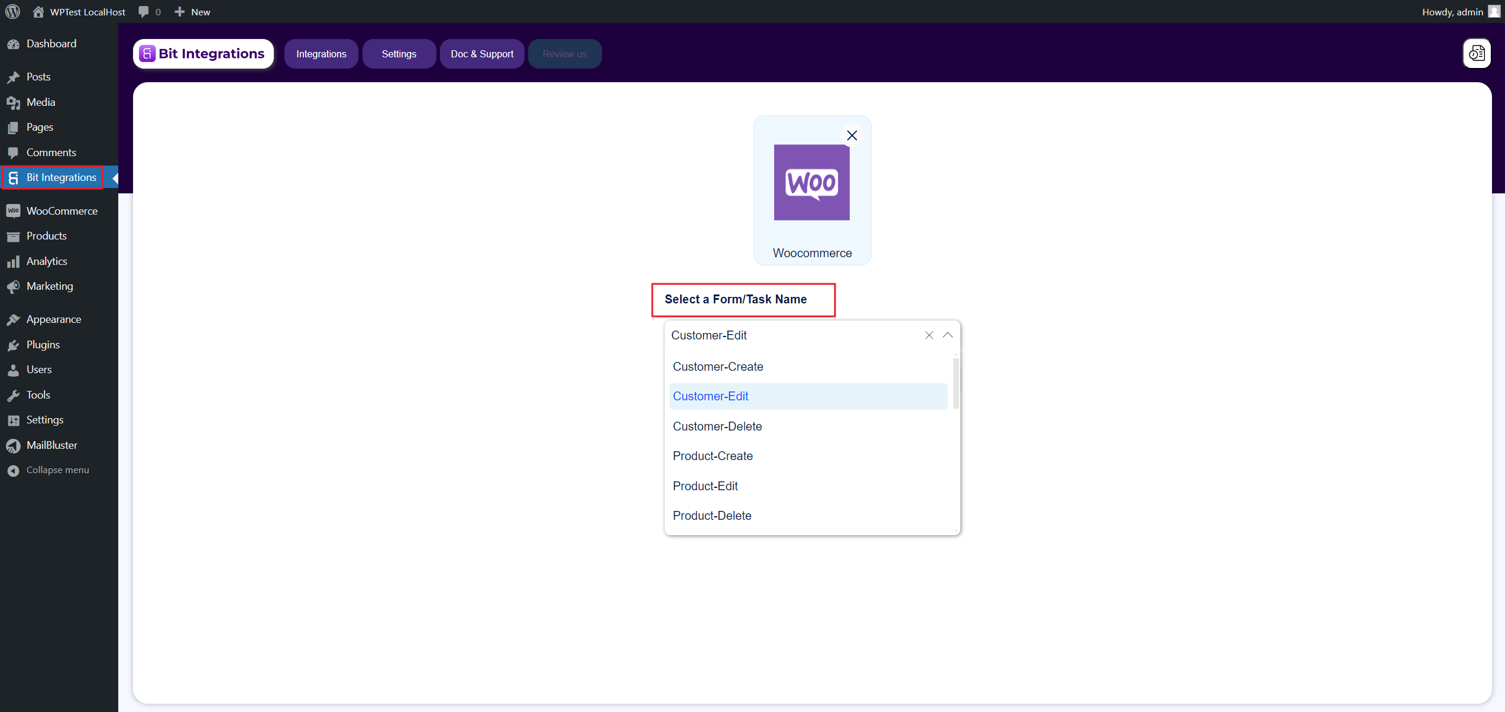Click the dropdown list scrollbar
The height and width of the screenshot is (712, 1505).
click(956, 383)
